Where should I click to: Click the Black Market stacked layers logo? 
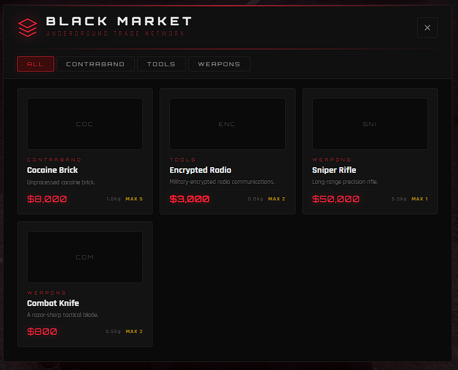tap(28, 28)
